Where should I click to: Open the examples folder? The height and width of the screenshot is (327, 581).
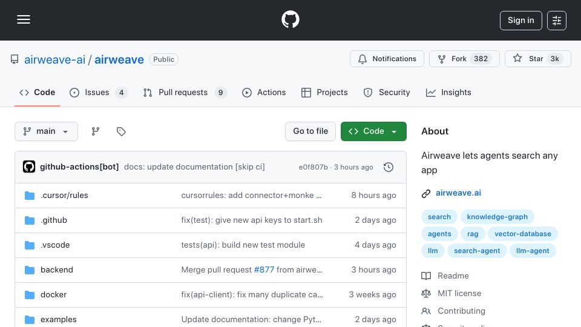59,320
